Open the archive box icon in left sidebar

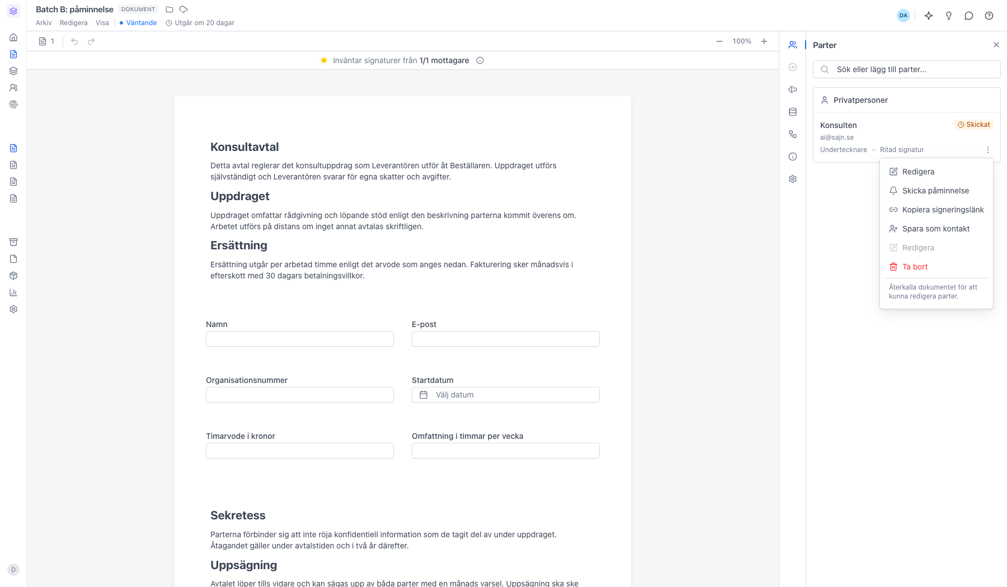point(13,242)
